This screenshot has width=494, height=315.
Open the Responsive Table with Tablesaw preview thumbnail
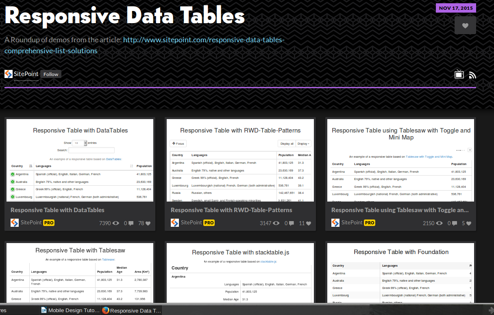click(80, 272)
